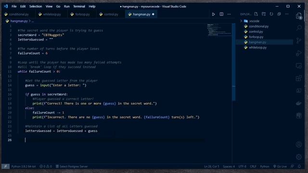Switch to the whileloop.py tab

(x=52, y=14)
